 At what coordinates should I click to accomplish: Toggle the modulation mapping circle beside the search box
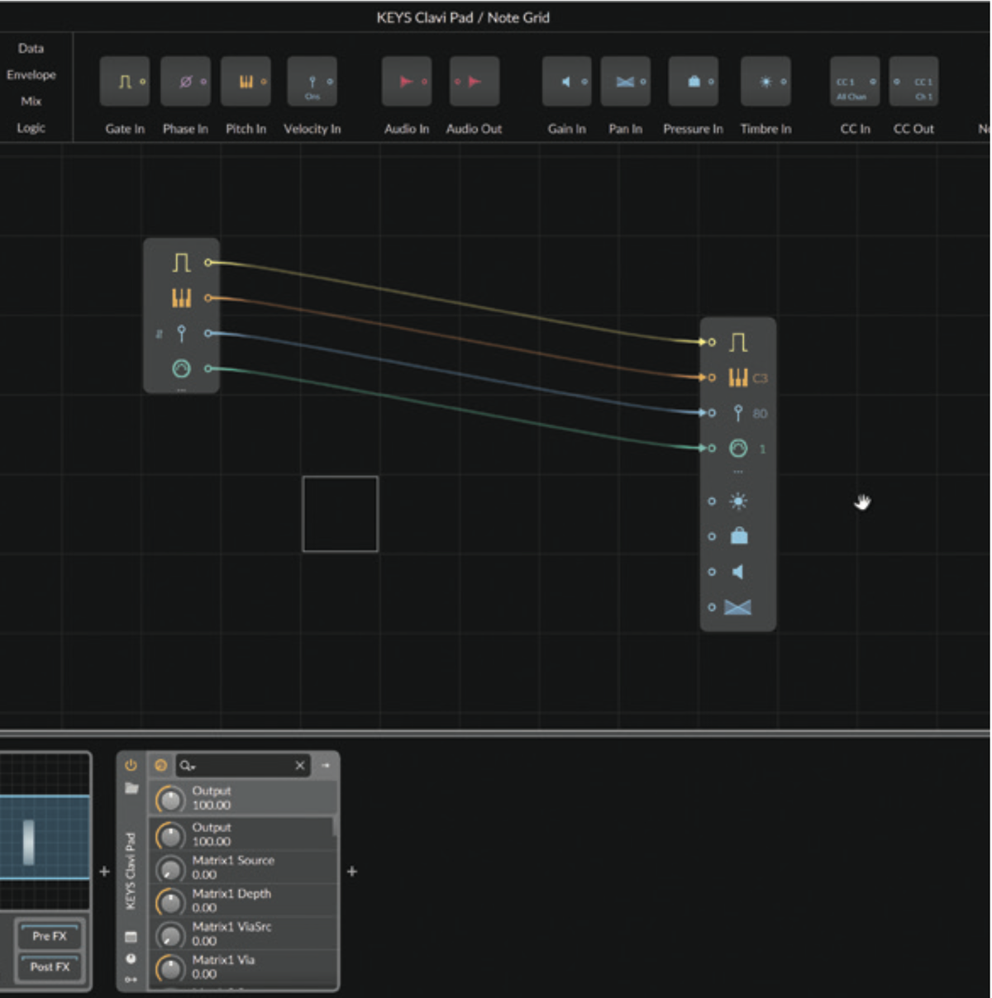click(161, 765)
